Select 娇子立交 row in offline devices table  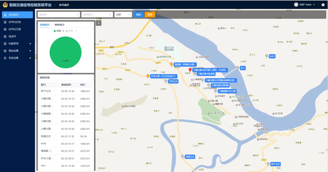click(66, 91)
